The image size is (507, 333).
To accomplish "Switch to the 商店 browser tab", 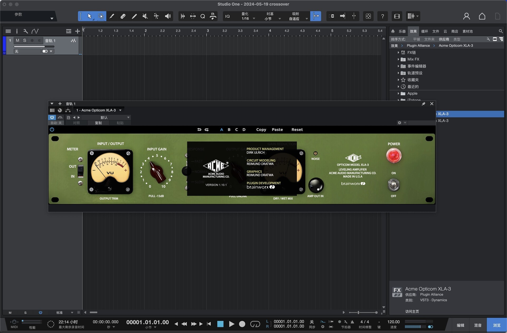I will (455, 31).
